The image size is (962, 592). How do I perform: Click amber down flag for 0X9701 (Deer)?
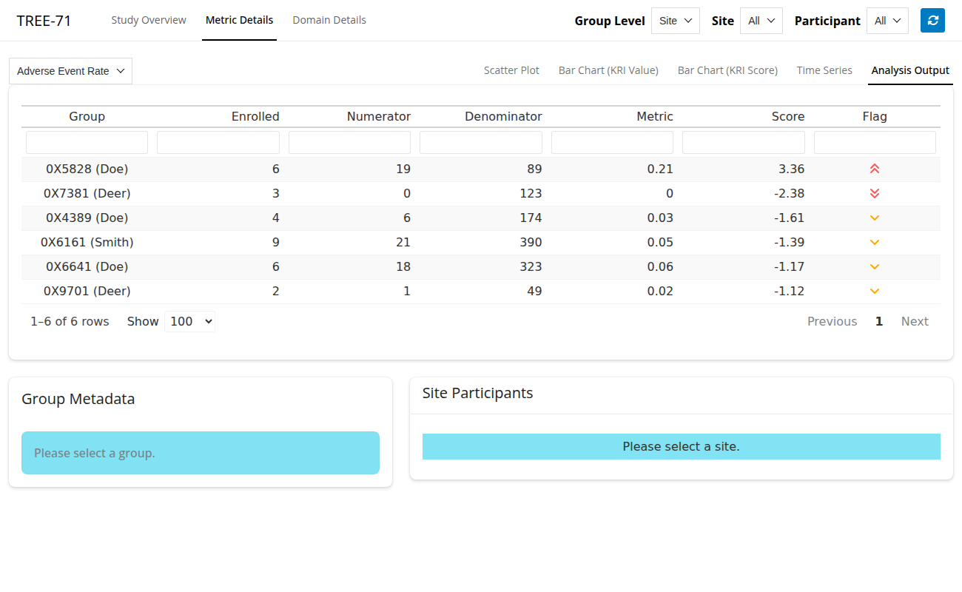(874, 291)
